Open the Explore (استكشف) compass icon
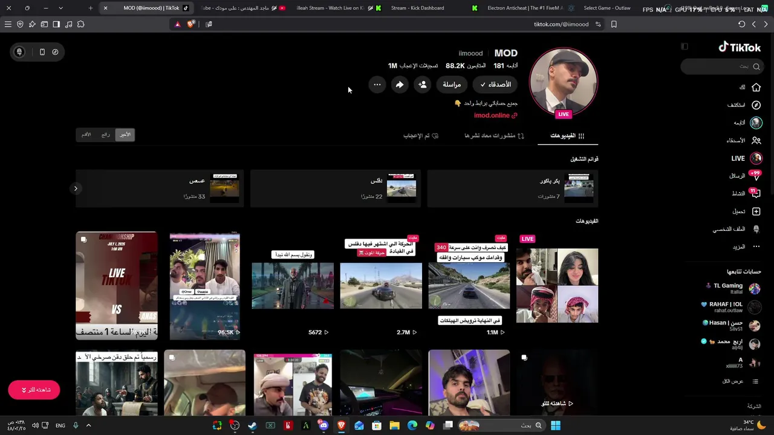This screenshot has height=435, width=774. click(756, 105)
